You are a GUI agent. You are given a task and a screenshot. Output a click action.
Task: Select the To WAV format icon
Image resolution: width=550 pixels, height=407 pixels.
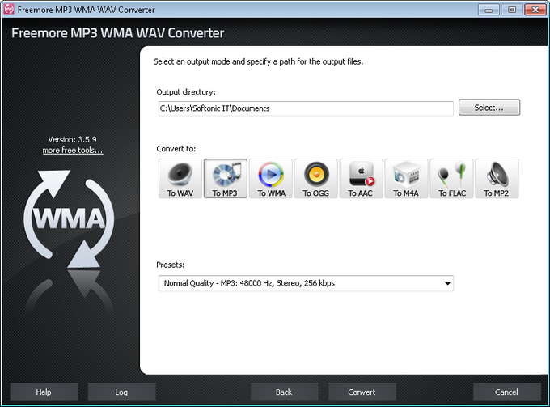(x=180, y=179)
